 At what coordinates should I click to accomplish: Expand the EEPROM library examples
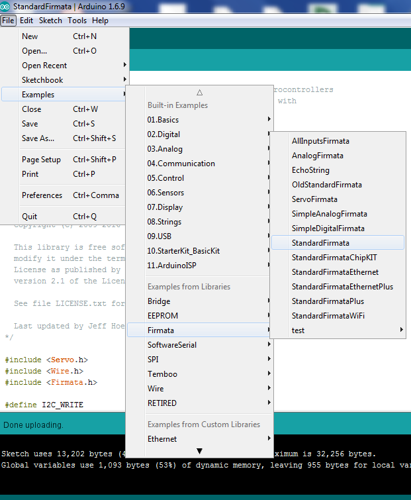pos(199,316)
